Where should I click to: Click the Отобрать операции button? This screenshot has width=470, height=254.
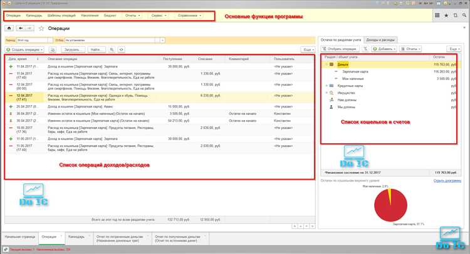point(339,49)
